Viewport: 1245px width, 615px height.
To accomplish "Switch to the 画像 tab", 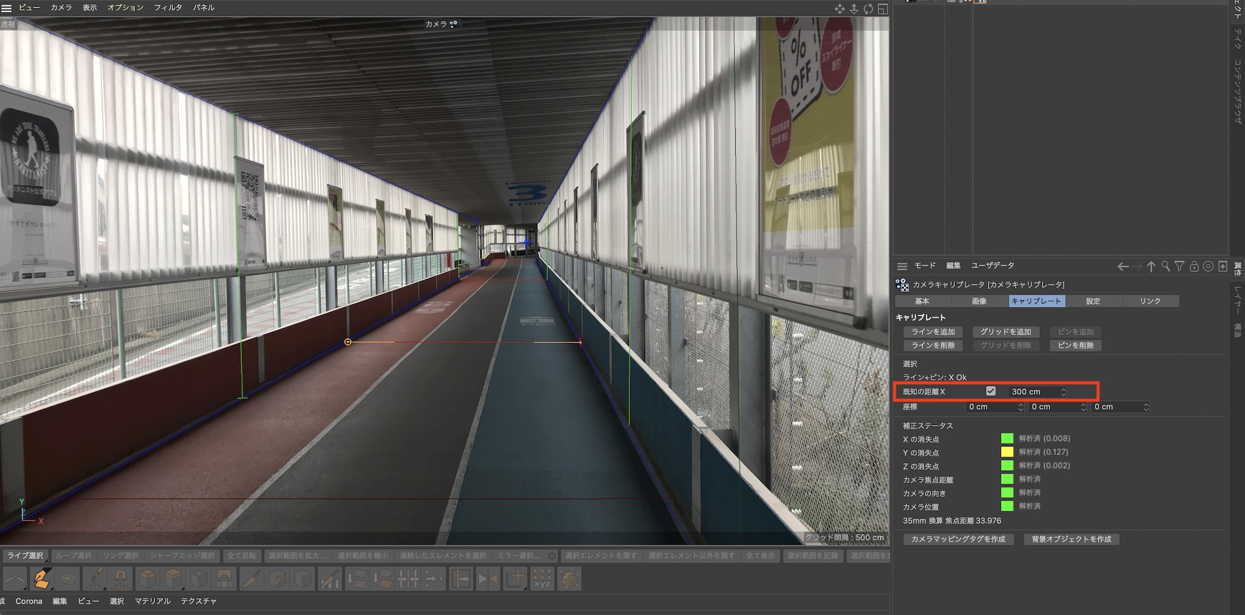I will click(979, 301).
